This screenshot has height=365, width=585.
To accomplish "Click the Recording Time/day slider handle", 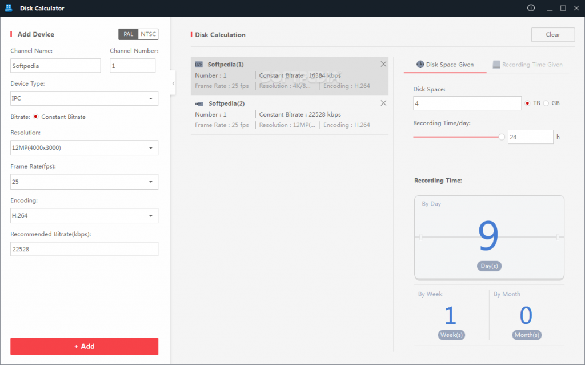I will 502,137.
